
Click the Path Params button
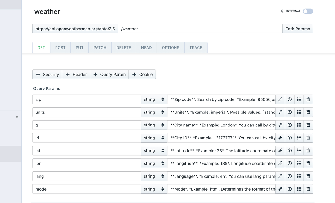pyautogui.click(x=297, y=29)
